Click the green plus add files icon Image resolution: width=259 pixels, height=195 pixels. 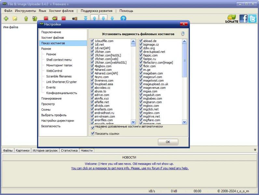point(6,18)
